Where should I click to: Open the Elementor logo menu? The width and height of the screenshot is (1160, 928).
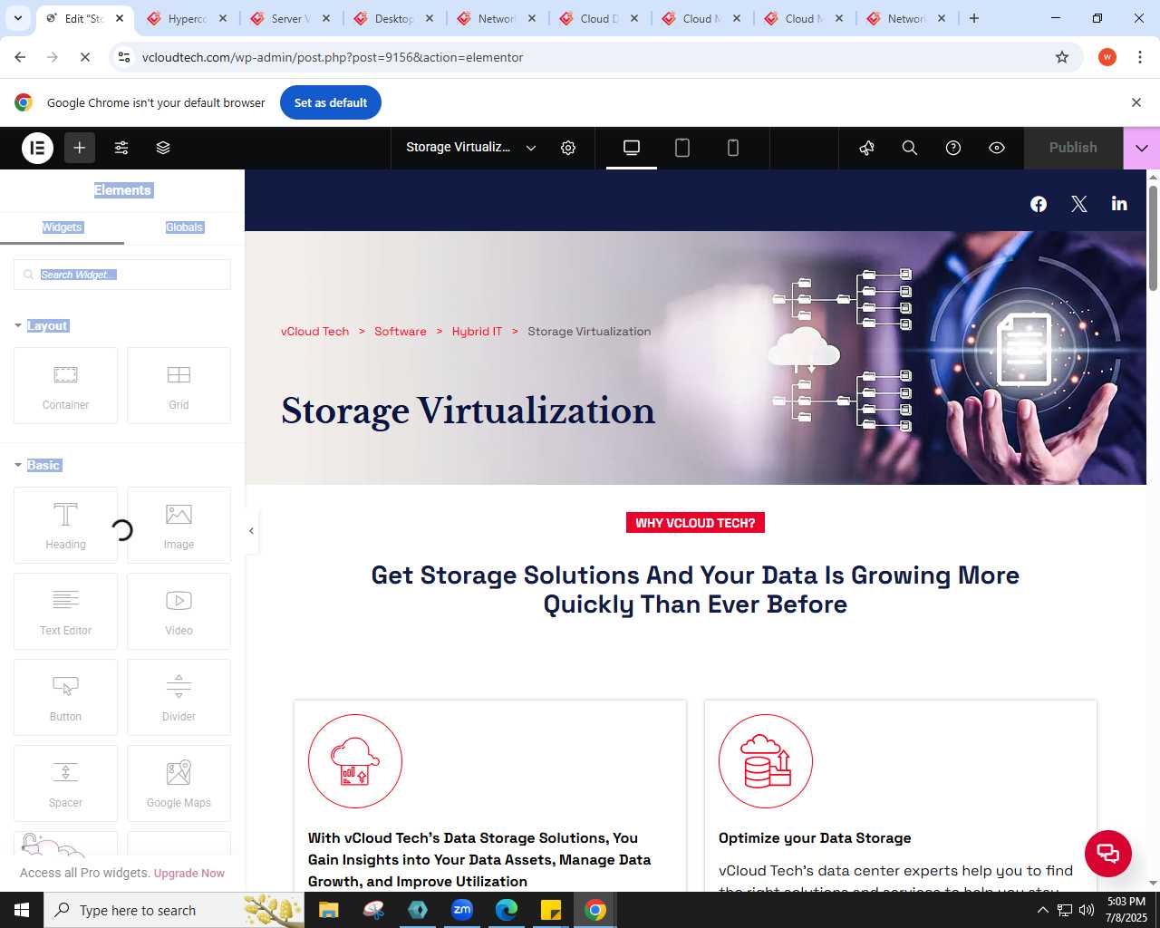pyautogui.click(x=37, y=148)
